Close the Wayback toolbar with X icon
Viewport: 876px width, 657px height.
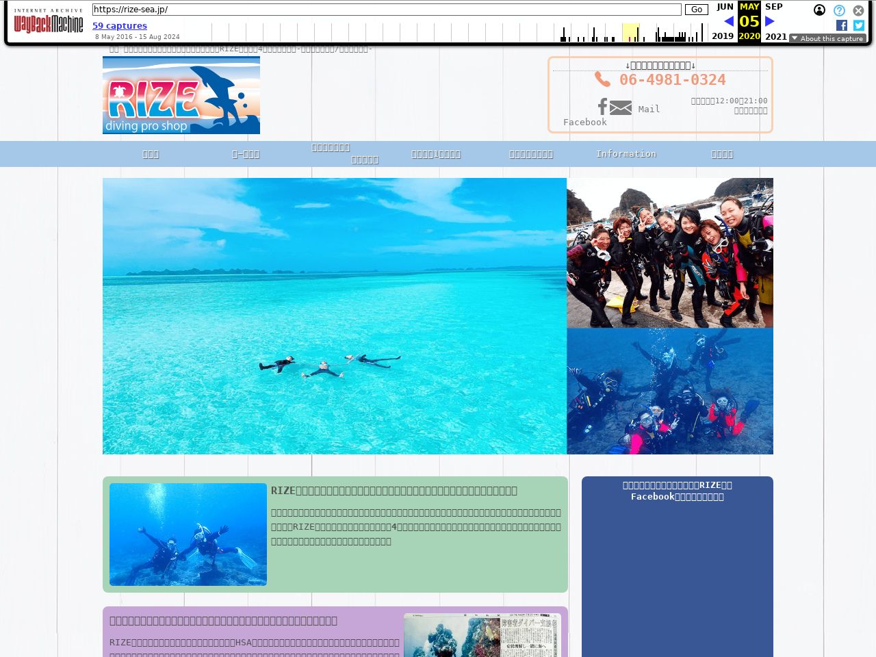click(x=858, y=10)
